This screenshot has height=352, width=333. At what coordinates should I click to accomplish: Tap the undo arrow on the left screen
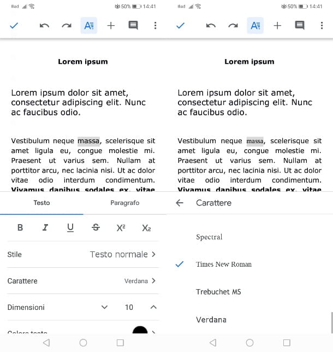pyautogui.click(x=44, y=26)
